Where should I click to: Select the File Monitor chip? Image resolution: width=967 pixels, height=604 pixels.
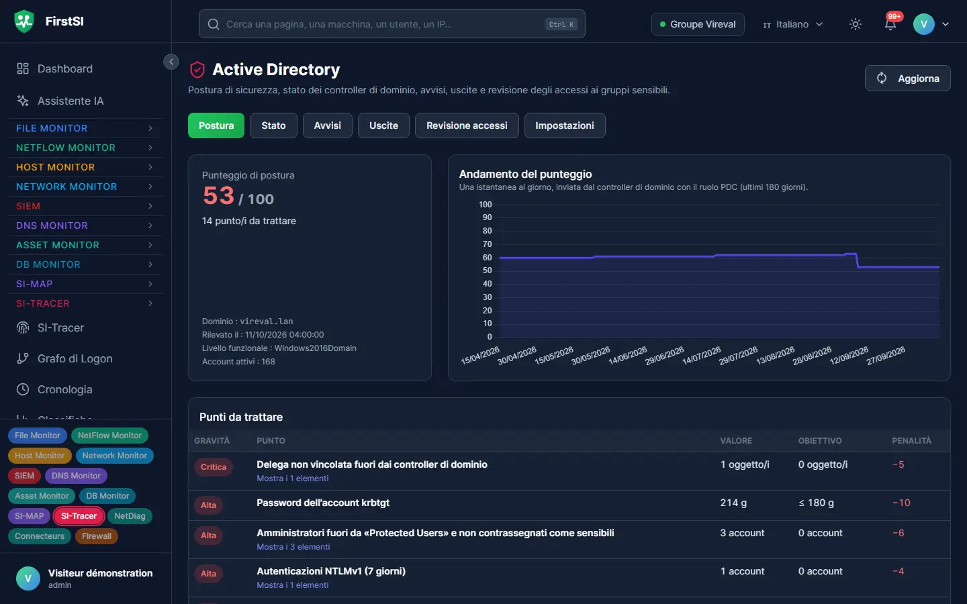(38, 436)
